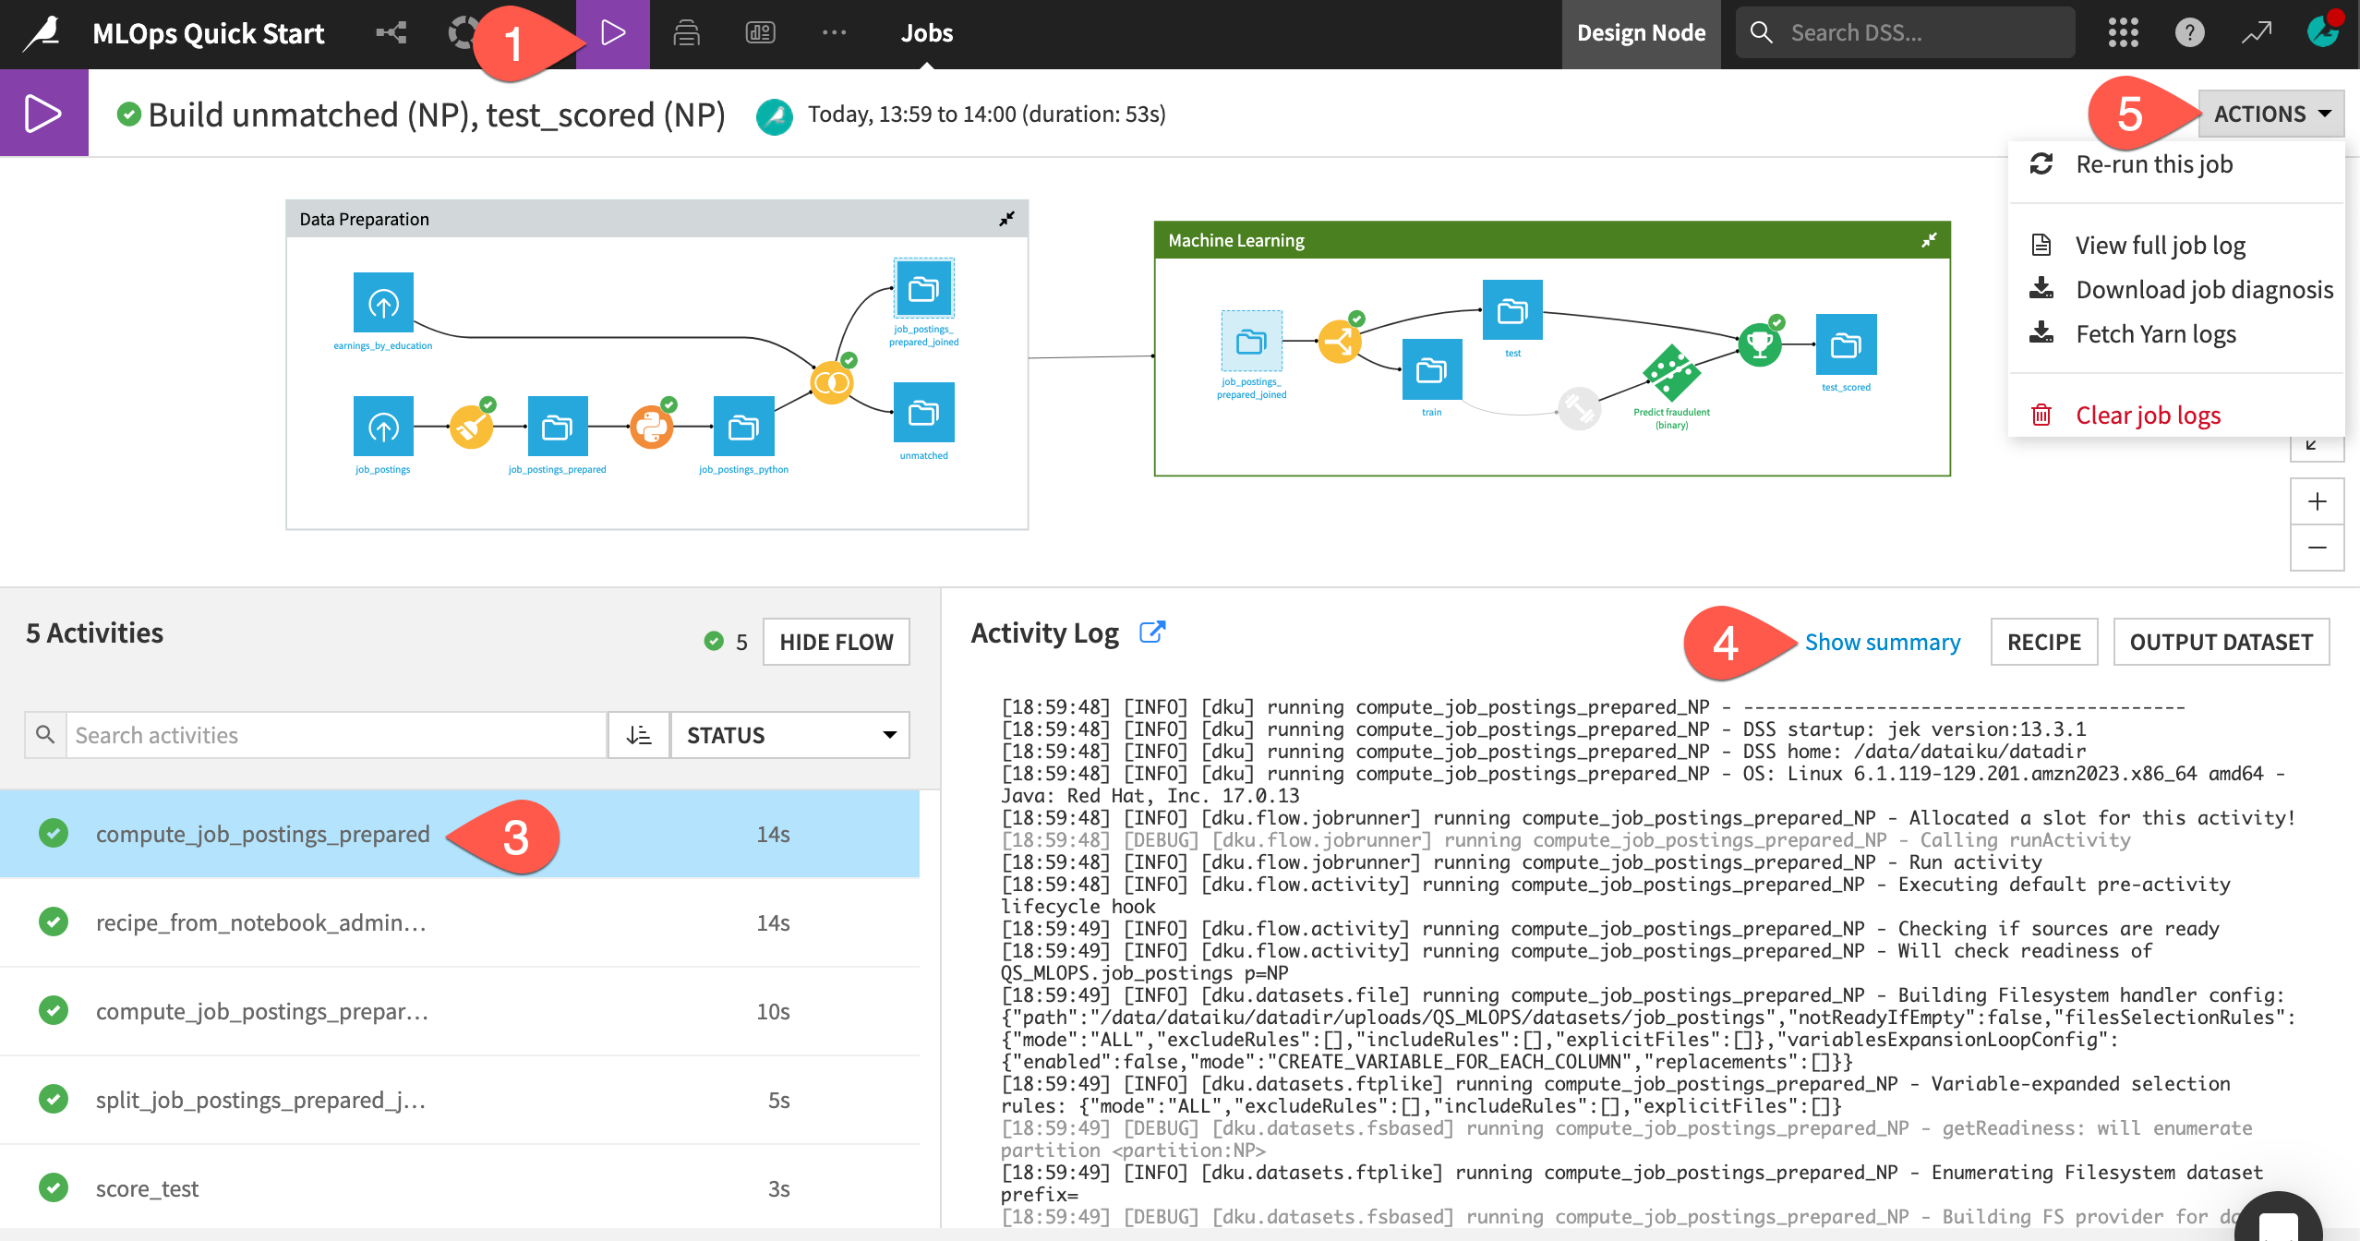The width and height of the screenshot is (2360, 1241).
Task: Click Show summary link in Activity Log
Action: [1883, 640]
